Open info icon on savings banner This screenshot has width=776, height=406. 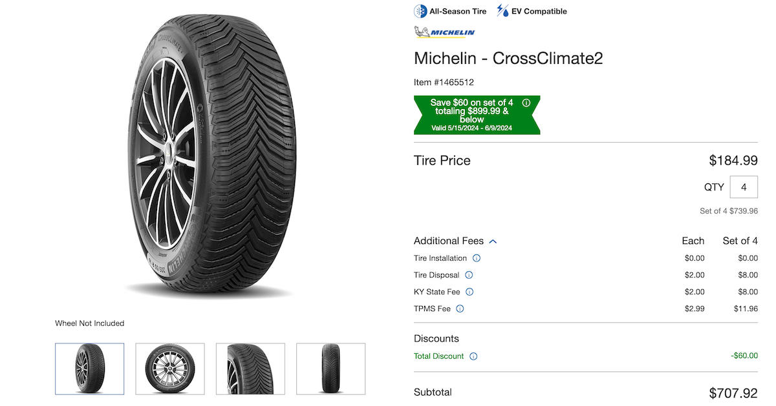526,103
